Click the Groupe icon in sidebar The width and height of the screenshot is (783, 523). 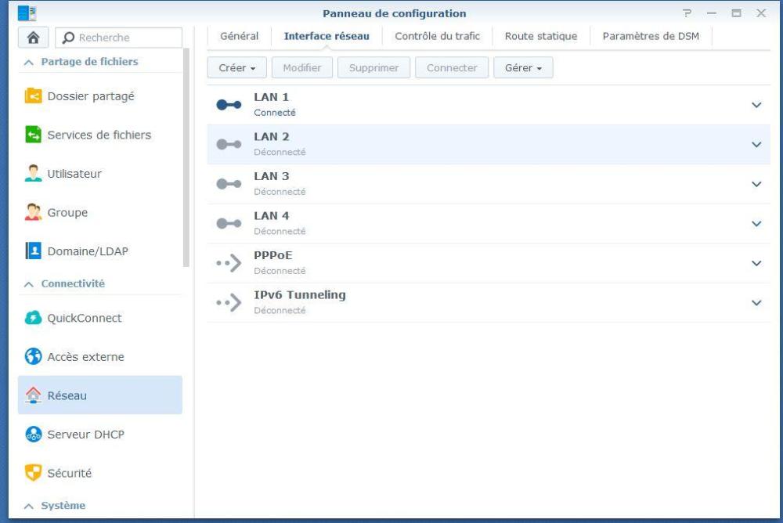(34, 213)
